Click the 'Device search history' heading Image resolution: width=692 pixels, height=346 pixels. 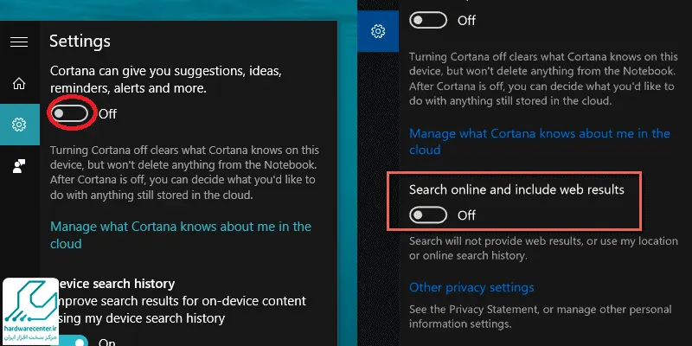(x=117, y=284)
